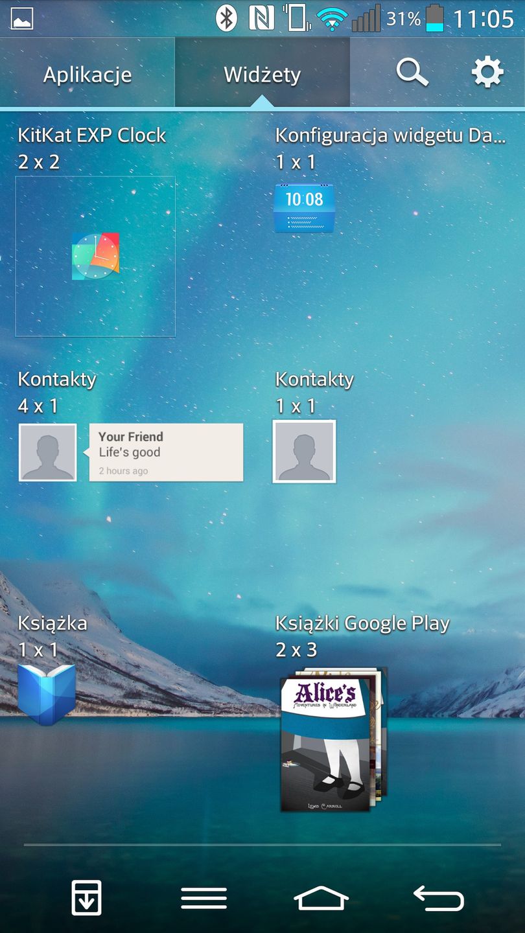The image size is (525, 933).
Task: Tap the Bluetooth status icon
Action: (226, 18)
